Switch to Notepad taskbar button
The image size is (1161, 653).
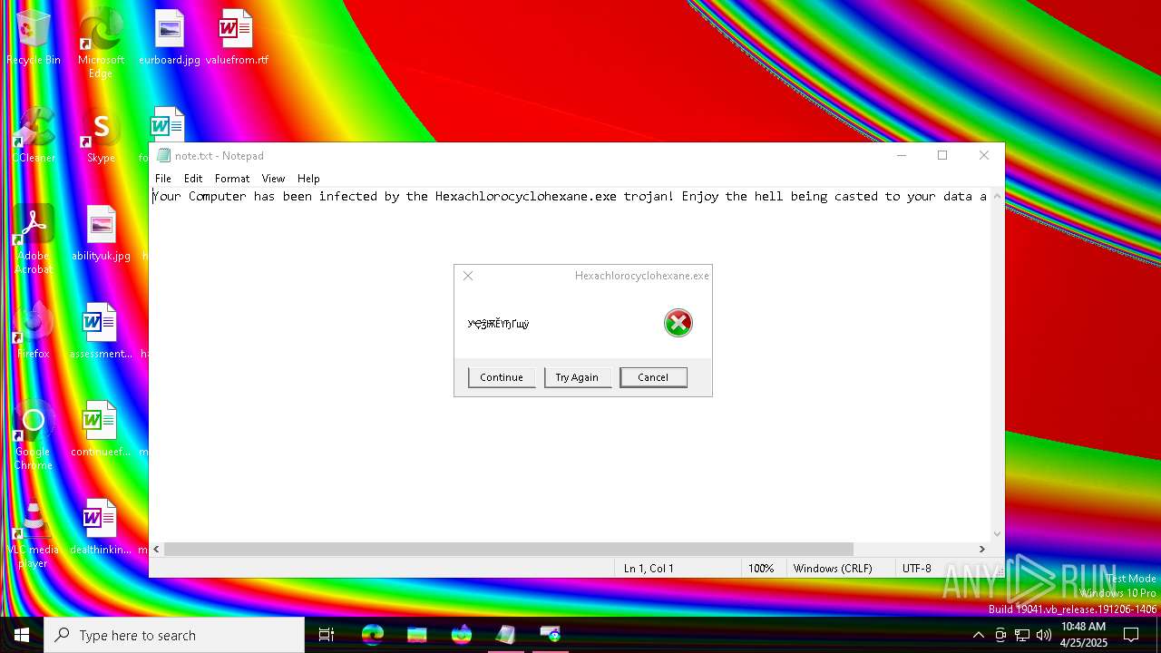click(506, 635)
